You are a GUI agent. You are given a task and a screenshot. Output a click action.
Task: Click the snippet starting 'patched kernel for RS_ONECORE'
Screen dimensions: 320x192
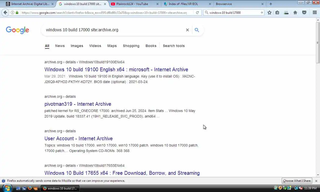120,113
